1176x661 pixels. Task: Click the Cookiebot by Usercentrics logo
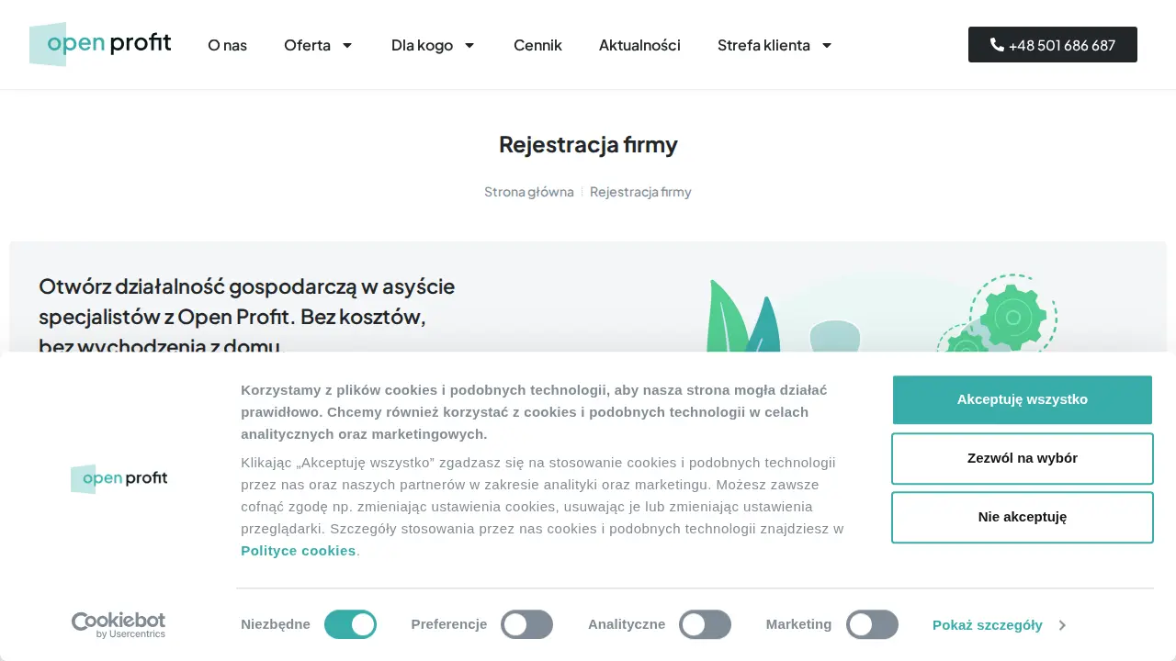click(119, 625)
